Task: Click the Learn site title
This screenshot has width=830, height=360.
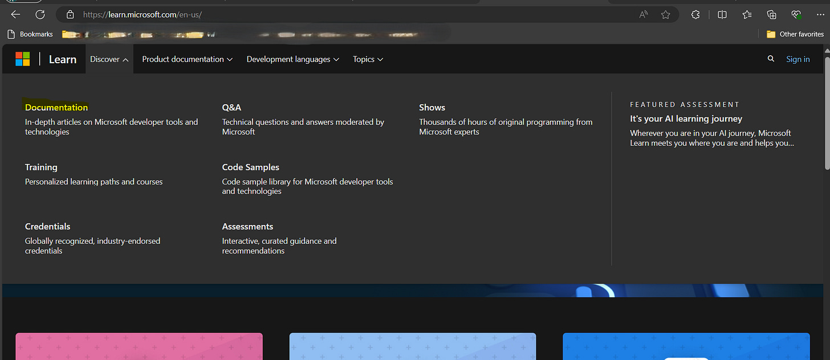Action: [63, 59]
